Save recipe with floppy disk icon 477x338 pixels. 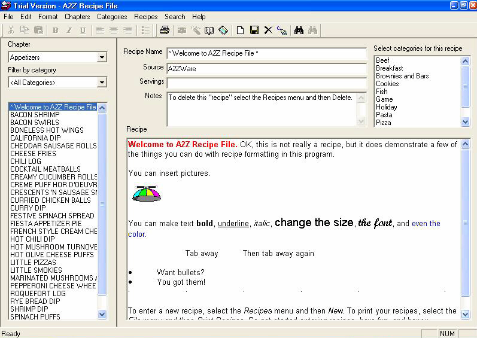(x=254, y=30)
